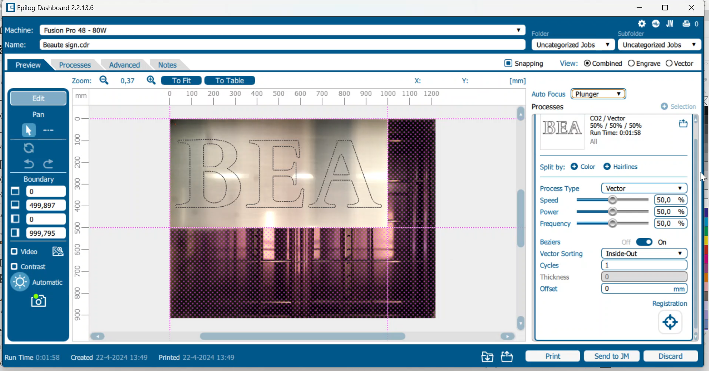The height and width of the screenshot is (371, 709).
Task: Click the refresh rotate icon
Action: point(29,148)
